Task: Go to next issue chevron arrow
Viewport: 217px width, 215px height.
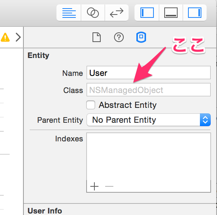Action: (18, 37)
